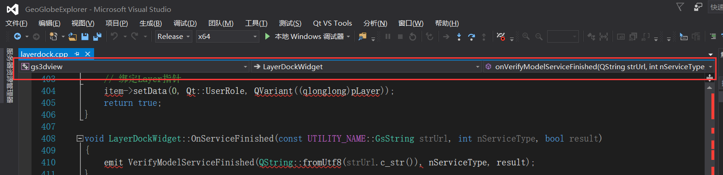Open the Release configuration dropdown
This screenshot has width=723, height=175.
point(174,37)
